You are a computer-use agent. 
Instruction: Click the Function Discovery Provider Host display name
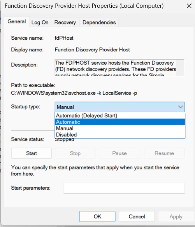[92, 50]
